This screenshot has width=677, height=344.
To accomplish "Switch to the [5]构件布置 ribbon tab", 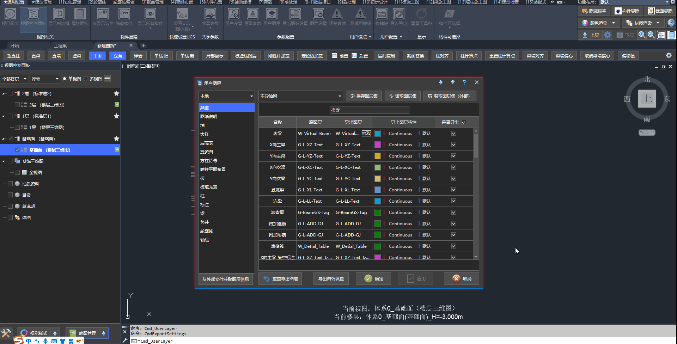I will [x=211, y=2].
